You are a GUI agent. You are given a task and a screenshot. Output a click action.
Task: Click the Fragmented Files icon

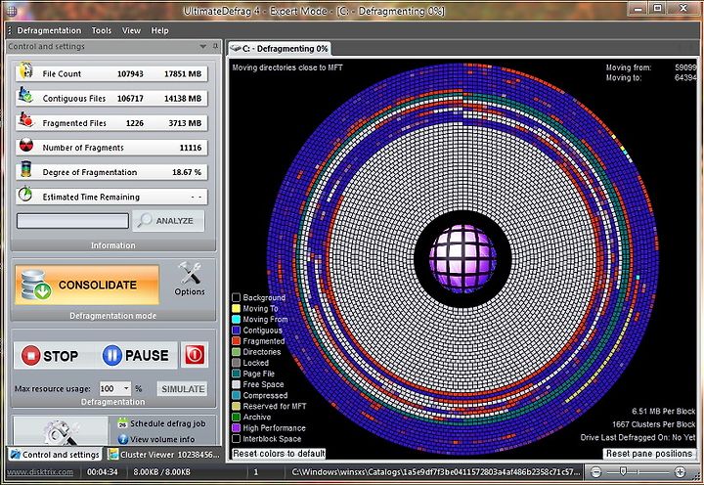pos(25,120)
